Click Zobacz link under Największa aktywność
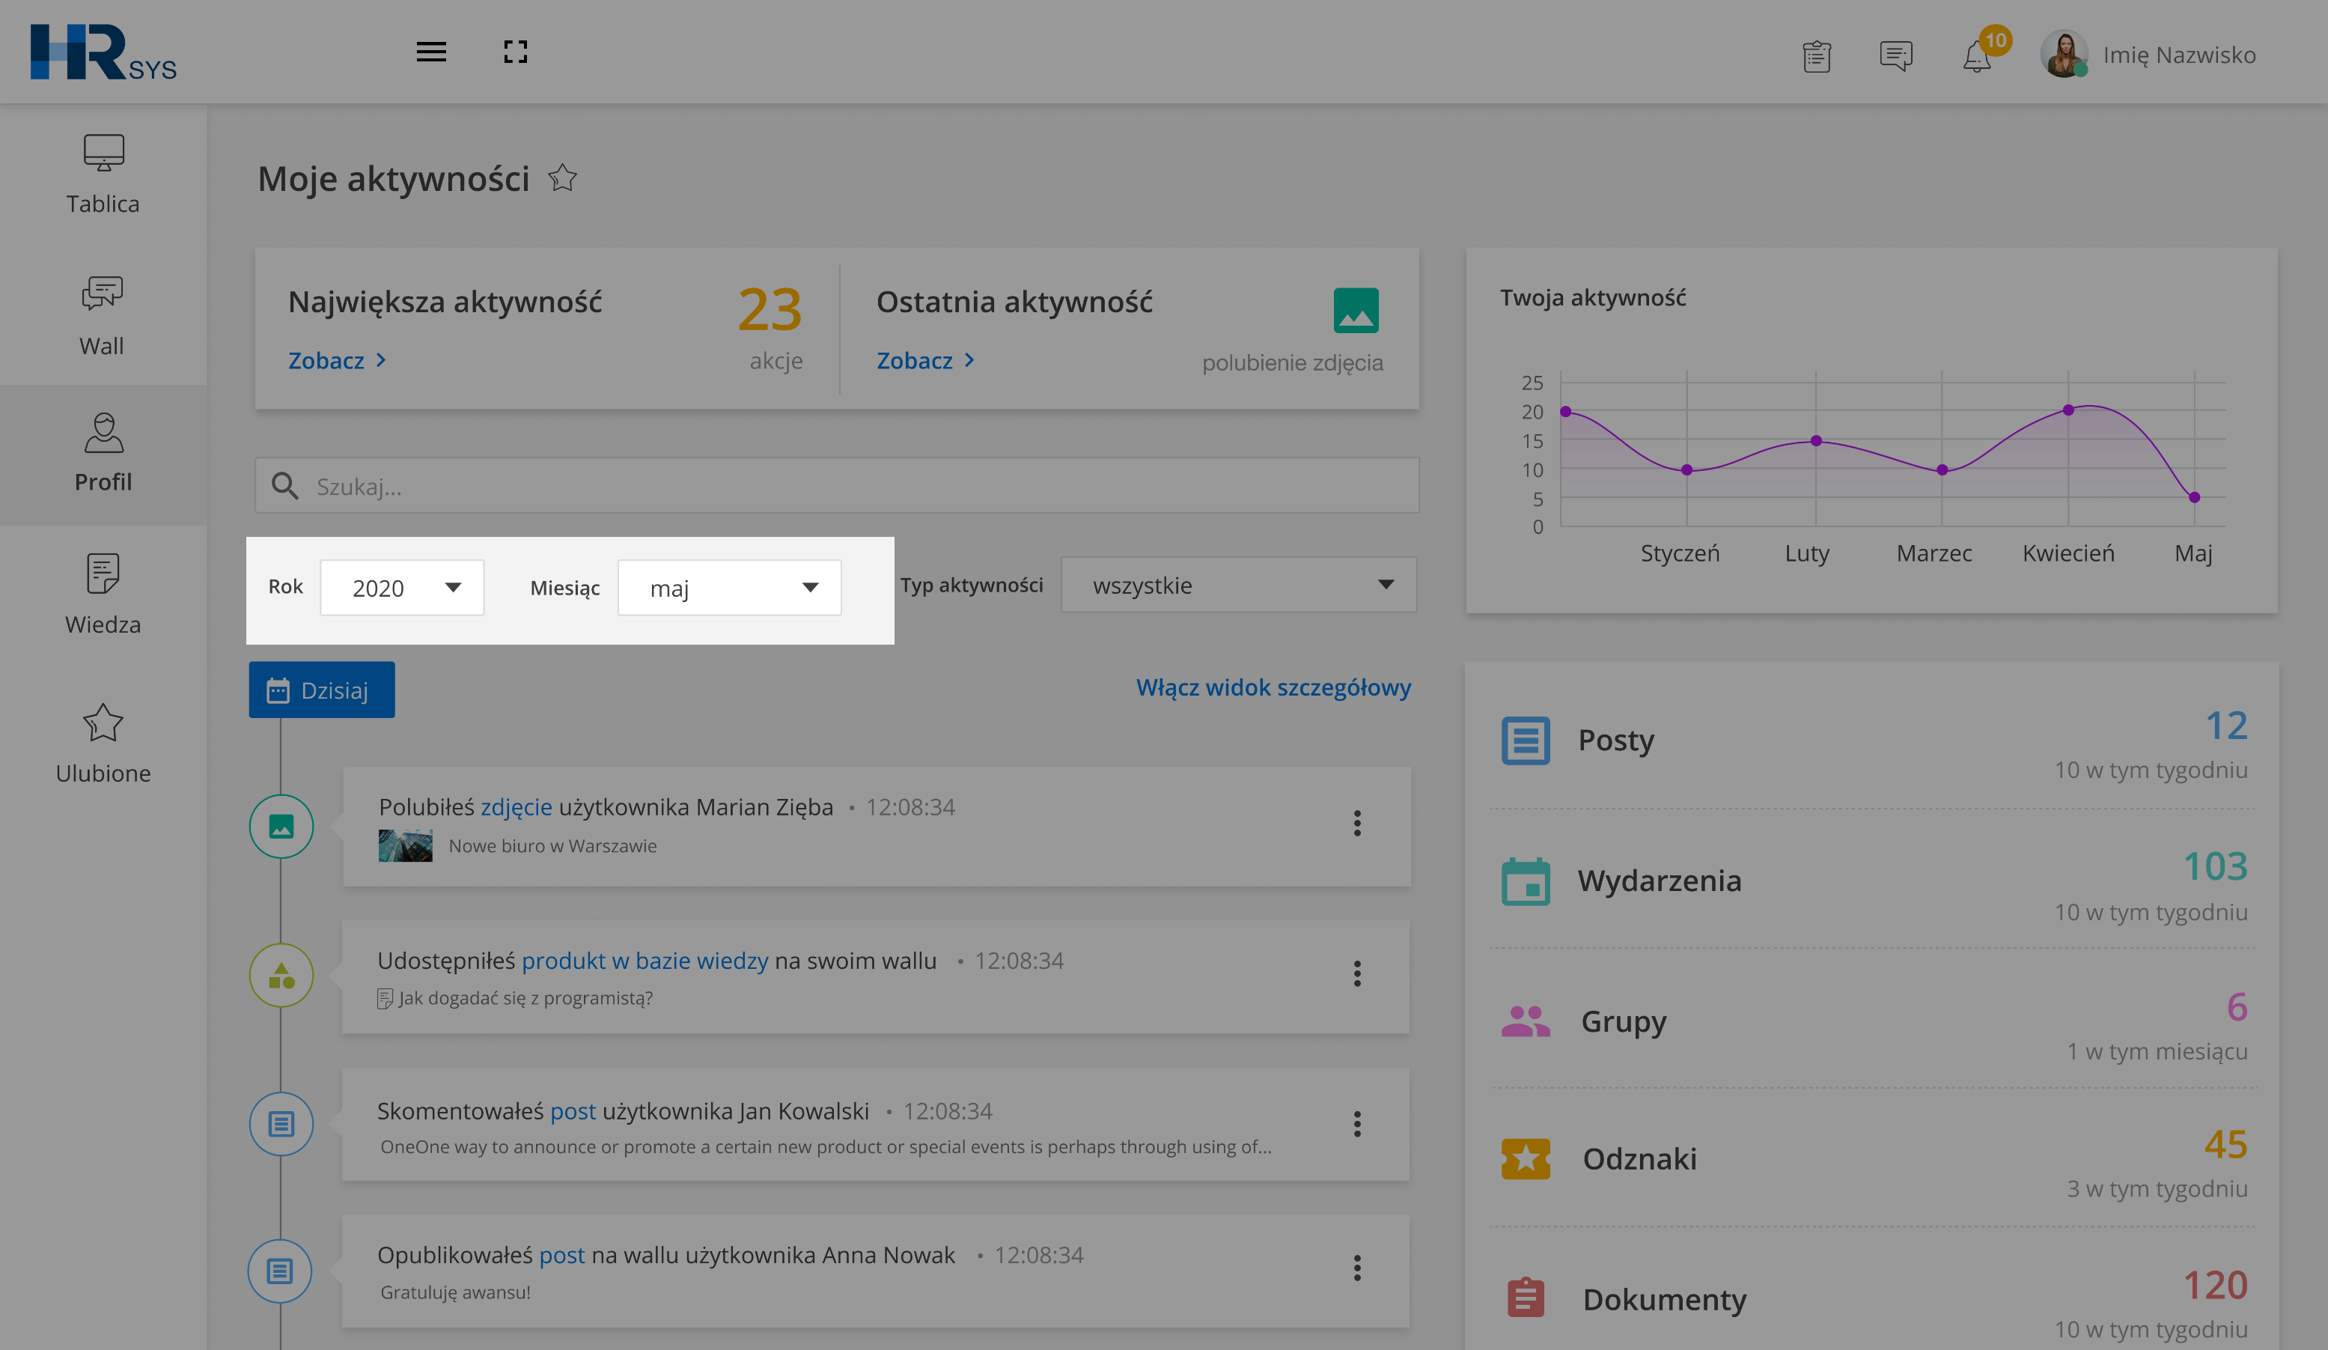The image size is (2328, 1350). (x=337, y=360)
